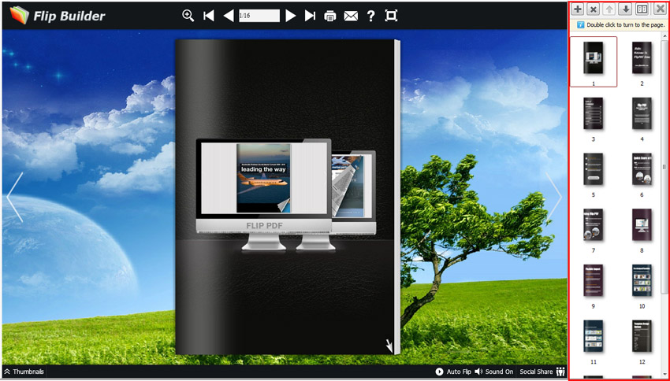Click the add page plus icon
The width and height of the screenshot is (670, 381).
click(x=577, y=9)
